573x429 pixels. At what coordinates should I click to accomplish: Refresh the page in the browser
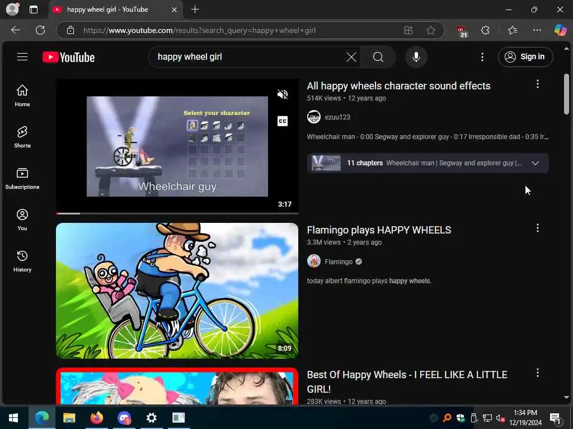pos(40,30)
